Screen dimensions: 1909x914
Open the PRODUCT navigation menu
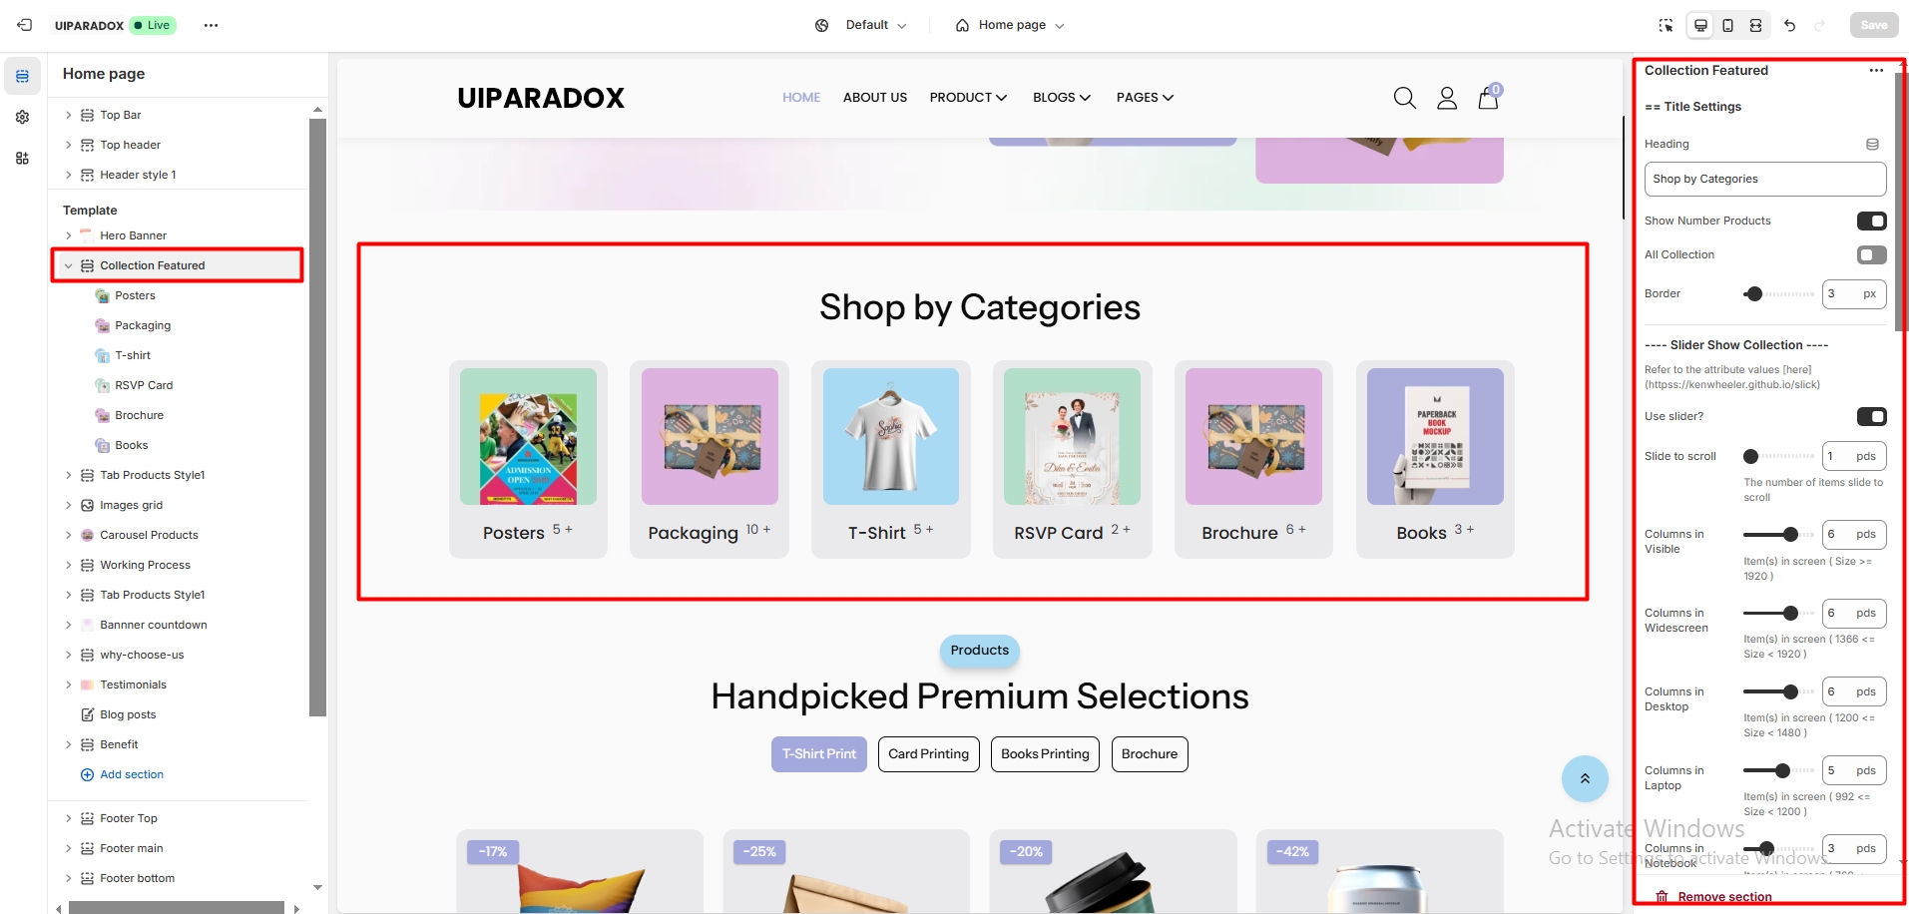tap(968, 97)
